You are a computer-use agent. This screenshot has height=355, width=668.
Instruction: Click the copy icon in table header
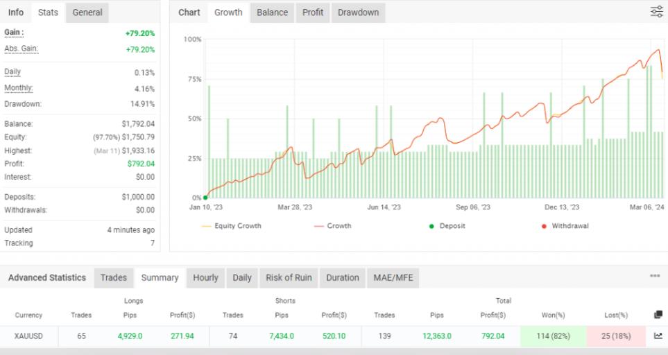click(658, 315)
